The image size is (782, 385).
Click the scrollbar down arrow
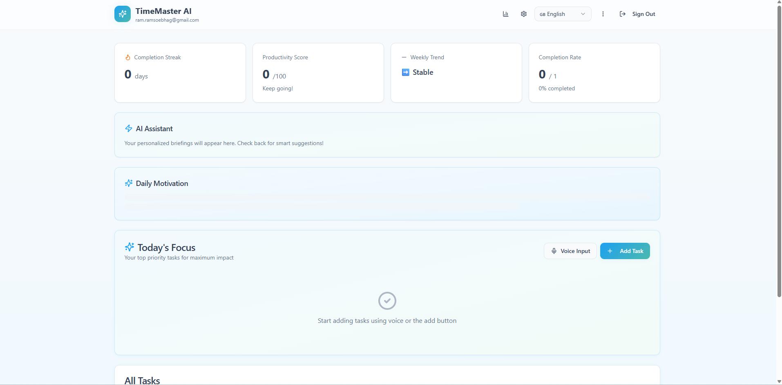(x=779, y=382)
